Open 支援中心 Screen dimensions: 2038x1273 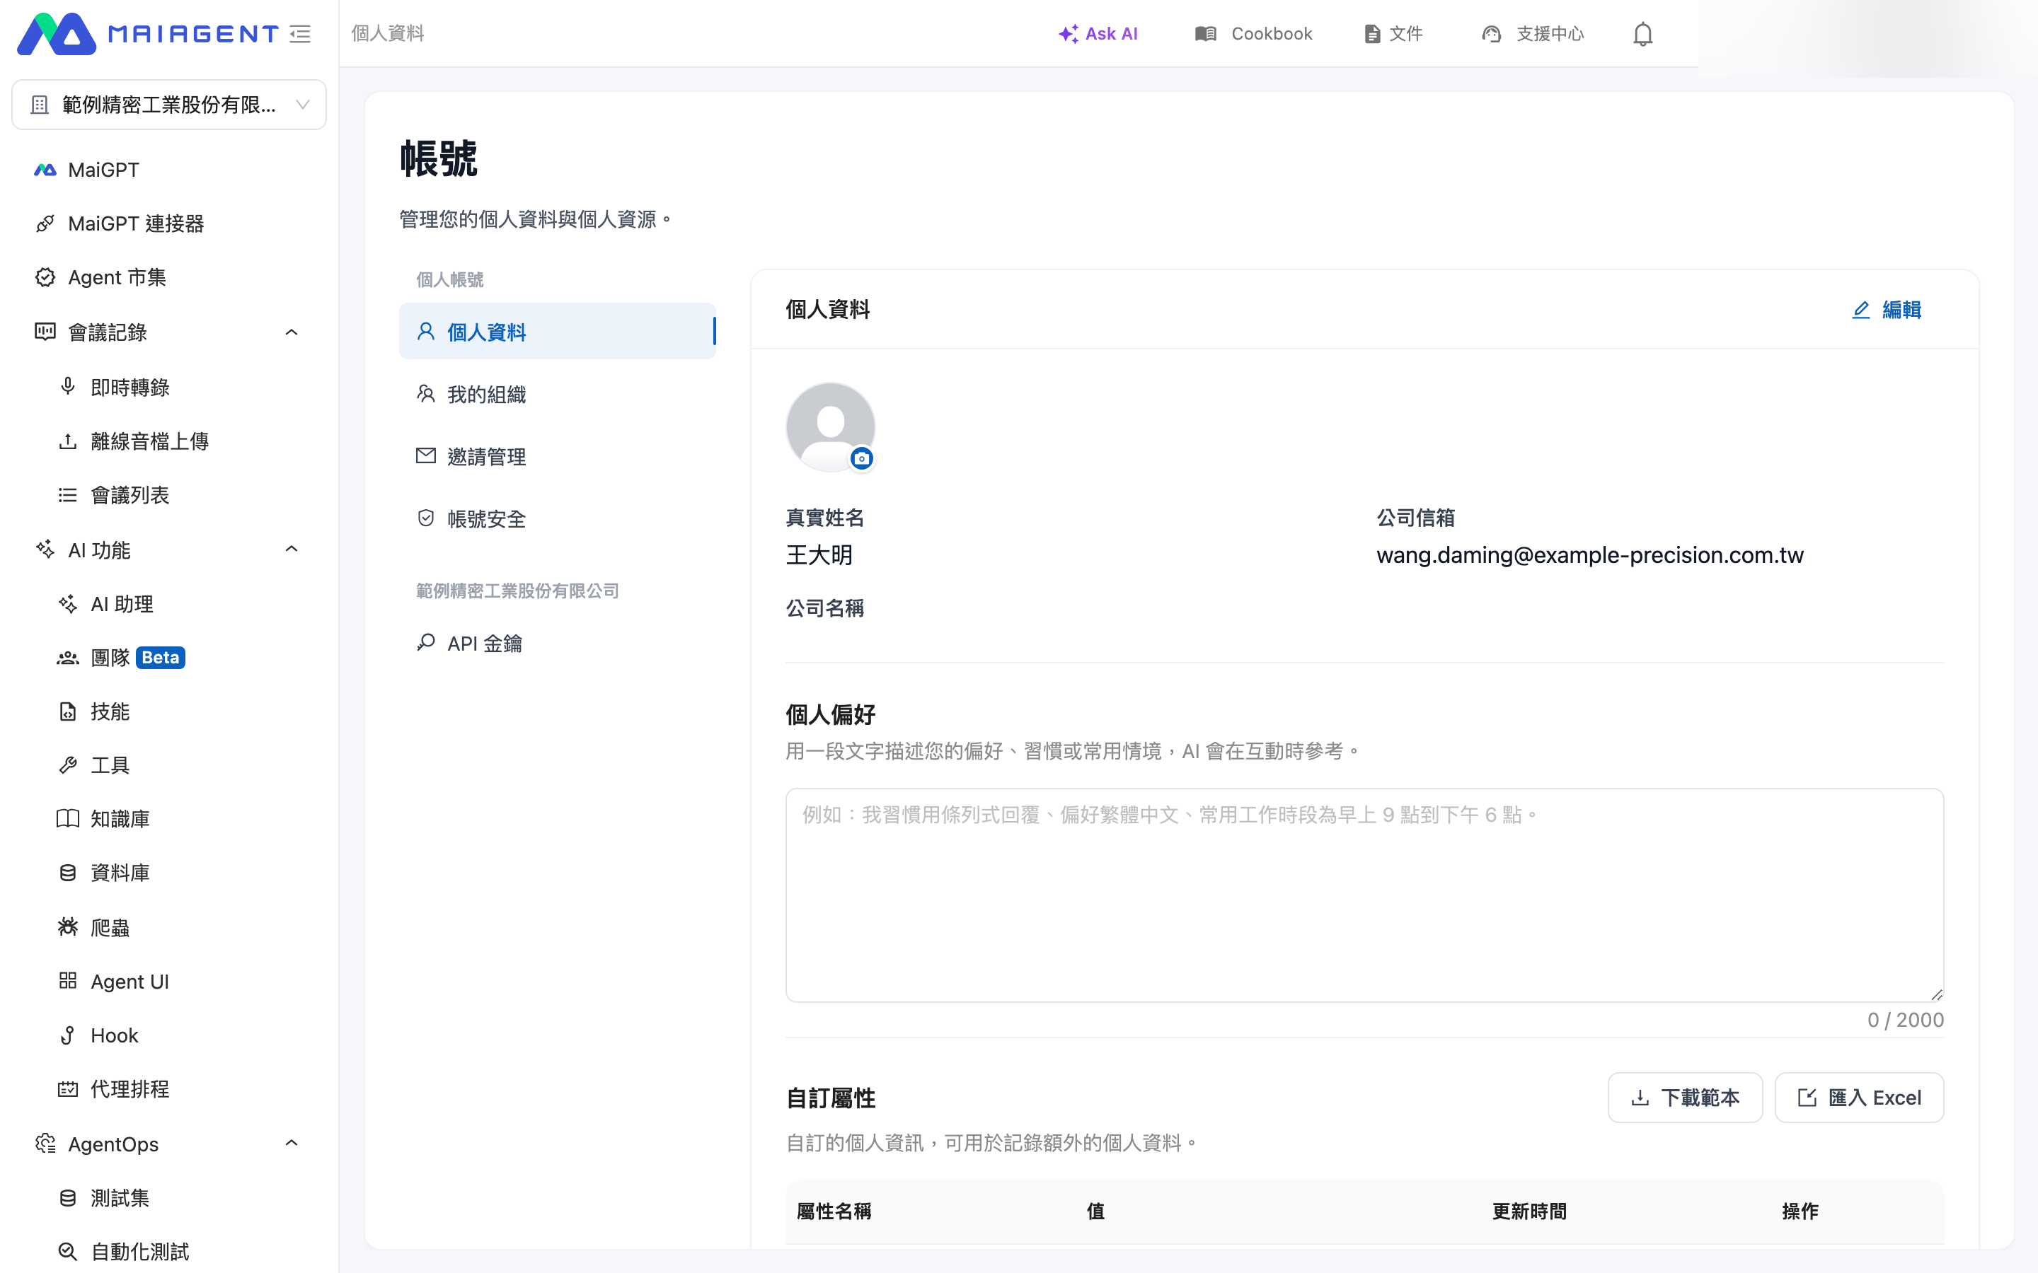[1533, 34]
